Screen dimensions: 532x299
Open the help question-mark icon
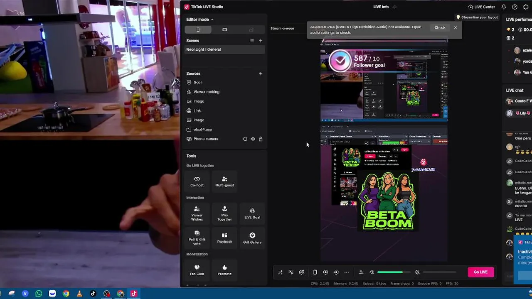pyautogui.click(x=515, y=7)
